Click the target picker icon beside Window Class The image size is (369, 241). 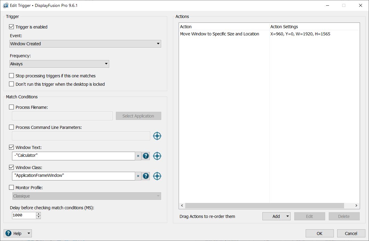click(x=157, y=176)
